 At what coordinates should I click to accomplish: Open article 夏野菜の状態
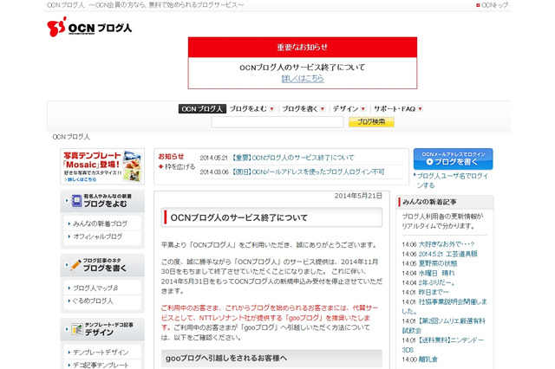pos(438,263)
